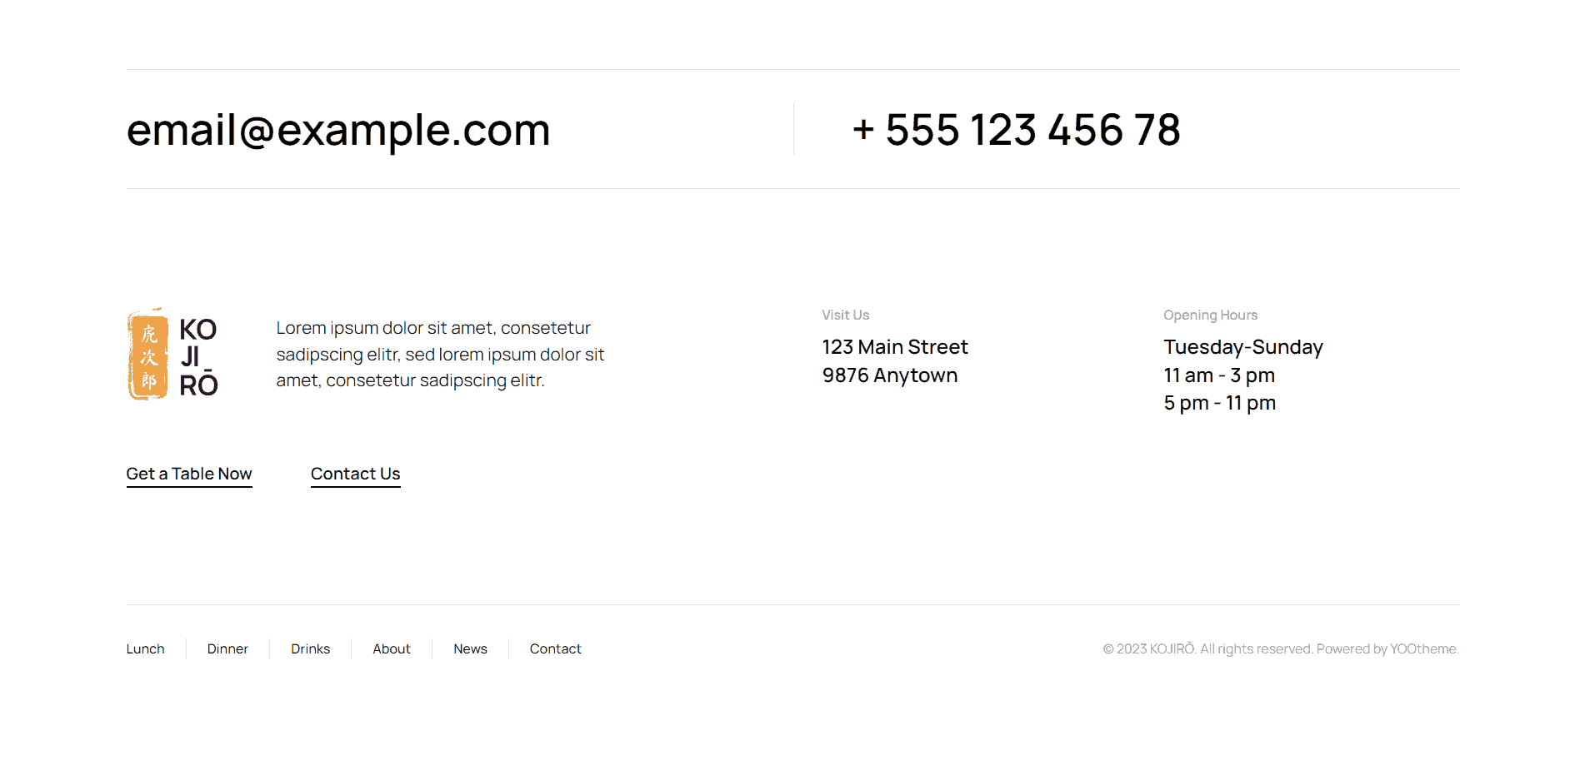This screenshot has height=775, width=1585.
Task: Click the KOJIRŌ logo wordmark
Action: click(198, 356)
